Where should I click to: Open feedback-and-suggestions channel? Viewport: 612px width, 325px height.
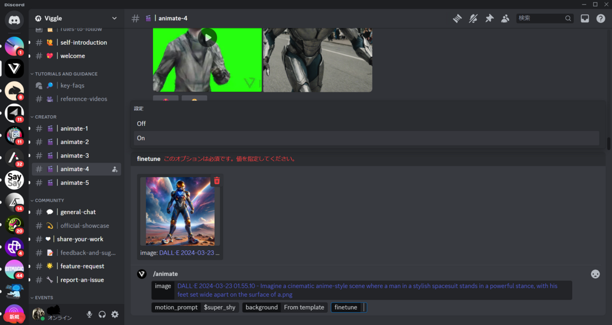(x=76, y=253)
